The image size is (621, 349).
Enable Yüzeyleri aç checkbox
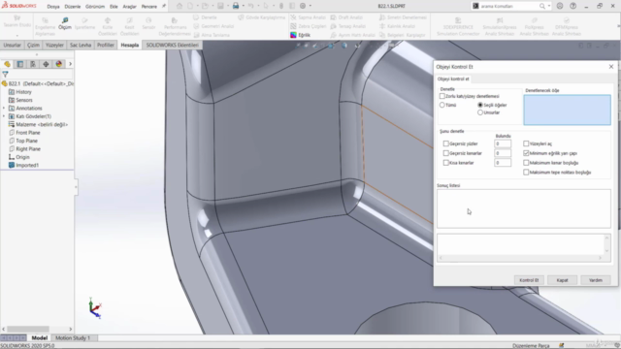(x=526, y=143)
